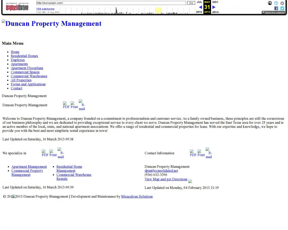Open Apartment Floorplans menu item

27,68
